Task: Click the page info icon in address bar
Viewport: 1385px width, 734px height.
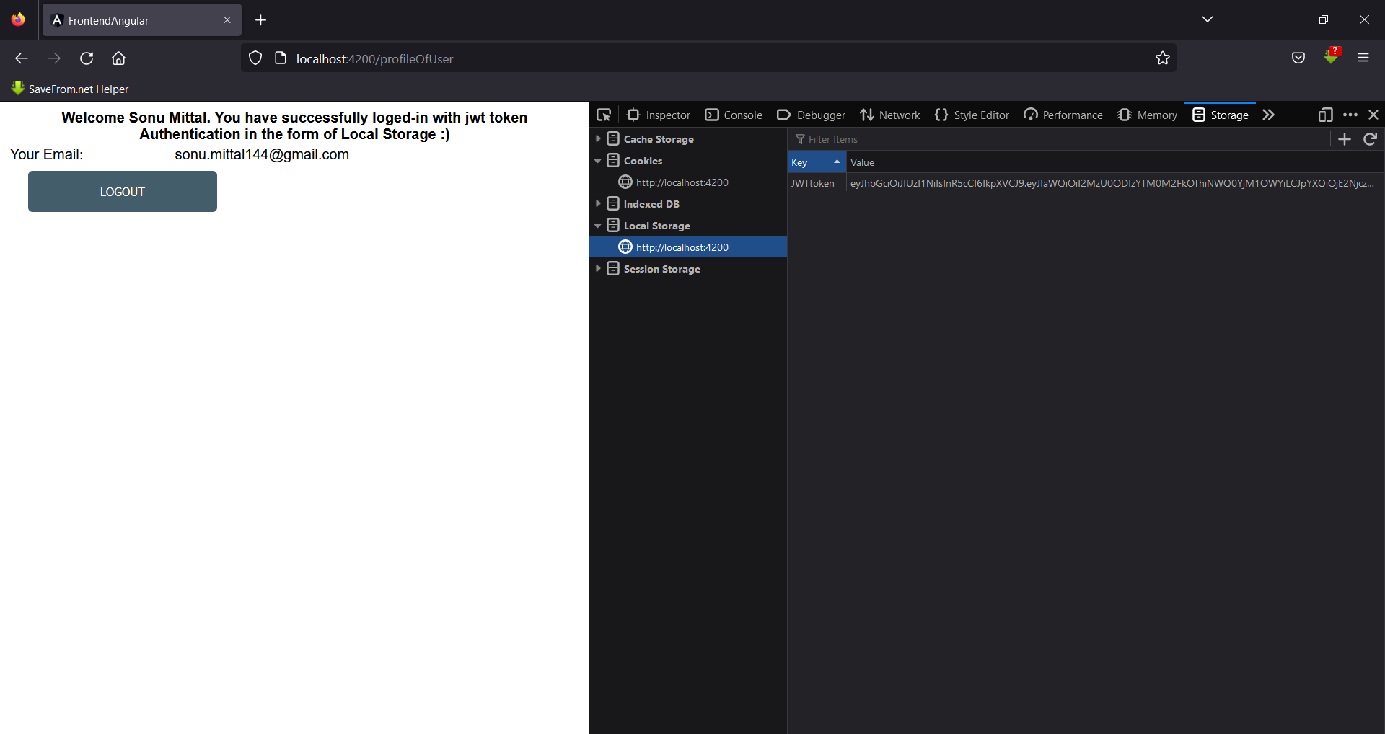Action: [281, 58]
